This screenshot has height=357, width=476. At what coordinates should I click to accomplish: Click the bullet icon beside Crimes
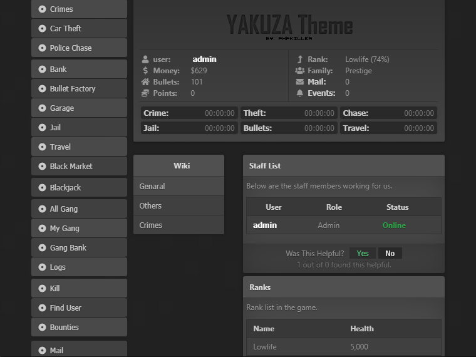pos(42,9)
